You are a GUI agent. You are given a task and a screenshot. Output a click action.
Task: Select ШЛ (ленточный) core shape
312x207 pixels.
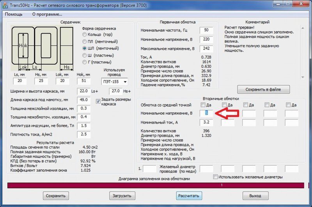pos(101,48)
